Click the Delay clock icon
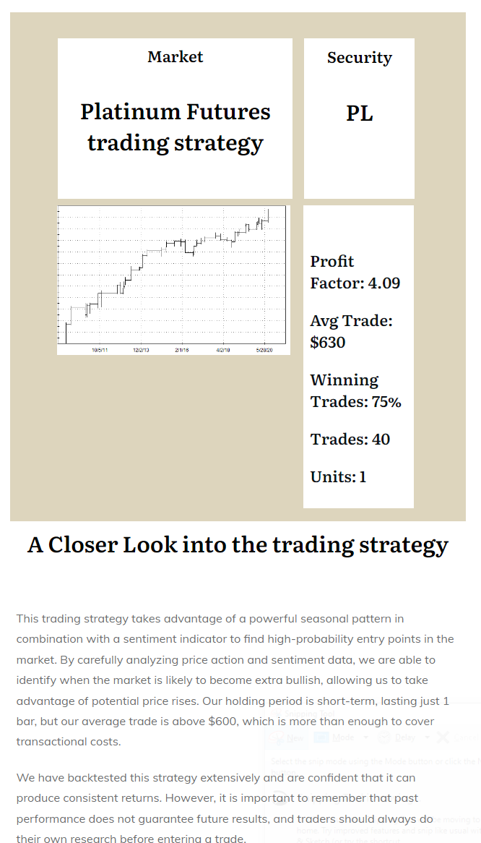 coord(384,737)
